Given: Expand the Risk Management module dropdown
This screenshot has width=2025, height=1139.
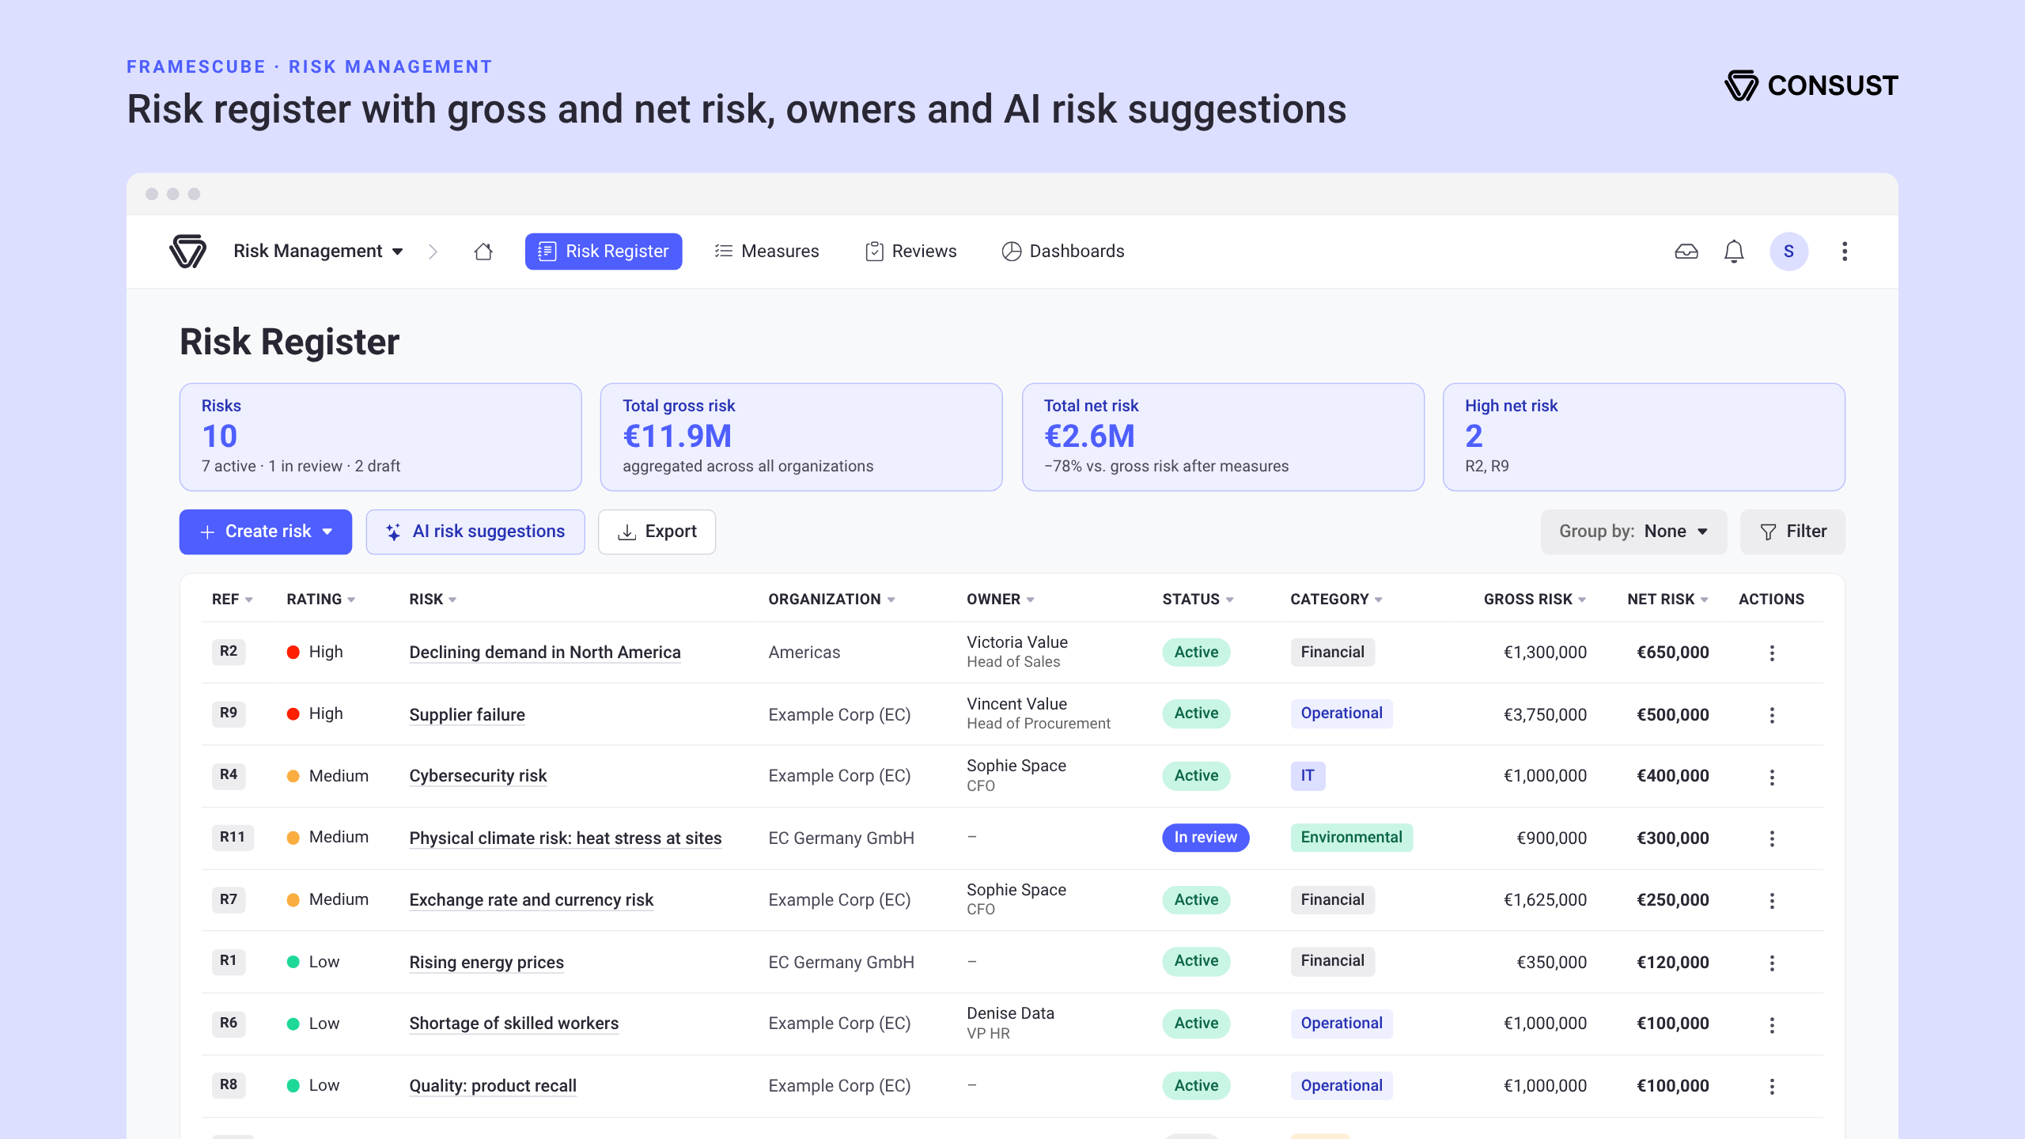Looking at the screenshot, I should (x=319, y=252).
